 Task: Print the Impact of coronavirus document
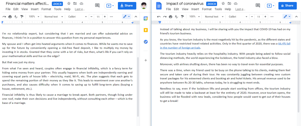(x=171, y=17)
